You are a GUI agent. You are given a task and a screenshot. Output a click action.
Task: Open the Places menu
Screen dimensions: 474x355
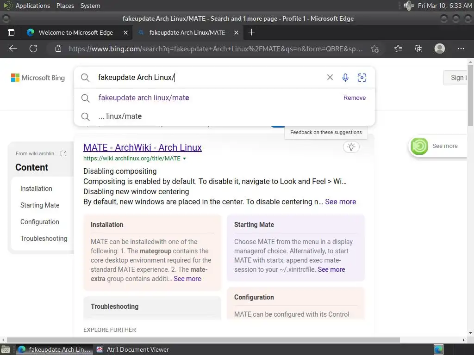point(65,6)
